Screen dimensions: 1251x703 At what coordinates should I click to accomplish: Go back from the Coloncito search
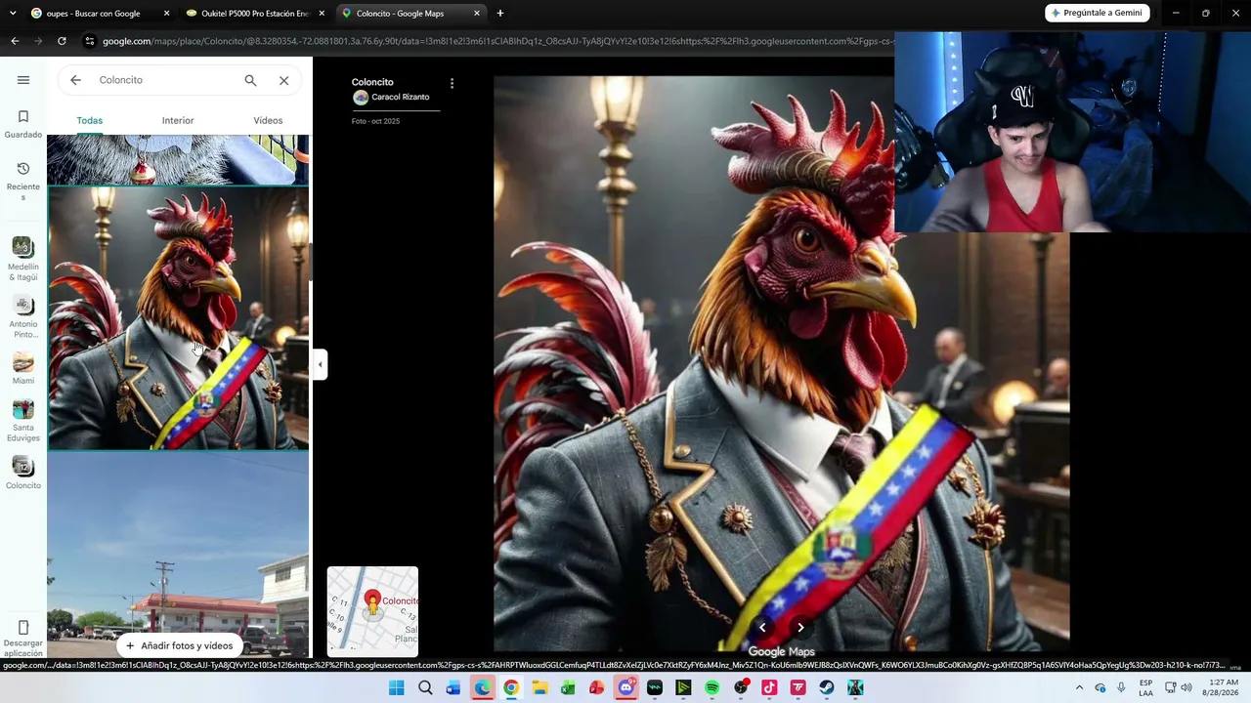75,80
